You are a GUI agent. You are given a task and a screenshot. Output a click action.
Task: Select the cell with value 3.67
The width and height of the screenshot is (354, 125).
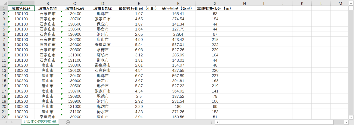pyautogui.click(x=139, y=80)
